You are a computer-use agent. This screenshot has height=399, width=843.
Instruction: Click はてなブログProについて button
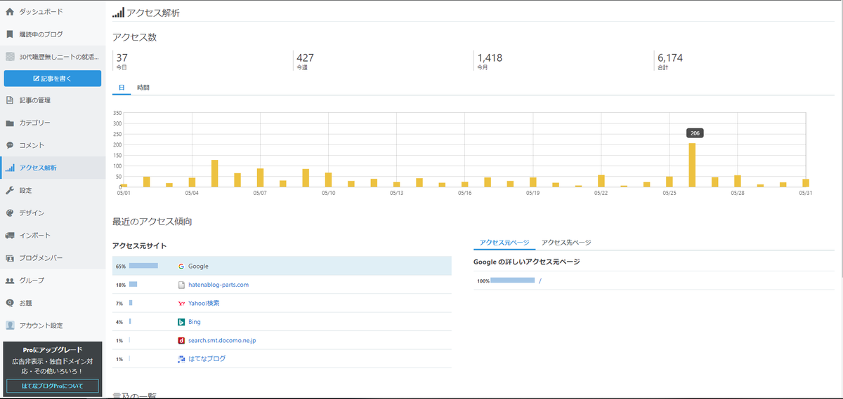point(53,386)
